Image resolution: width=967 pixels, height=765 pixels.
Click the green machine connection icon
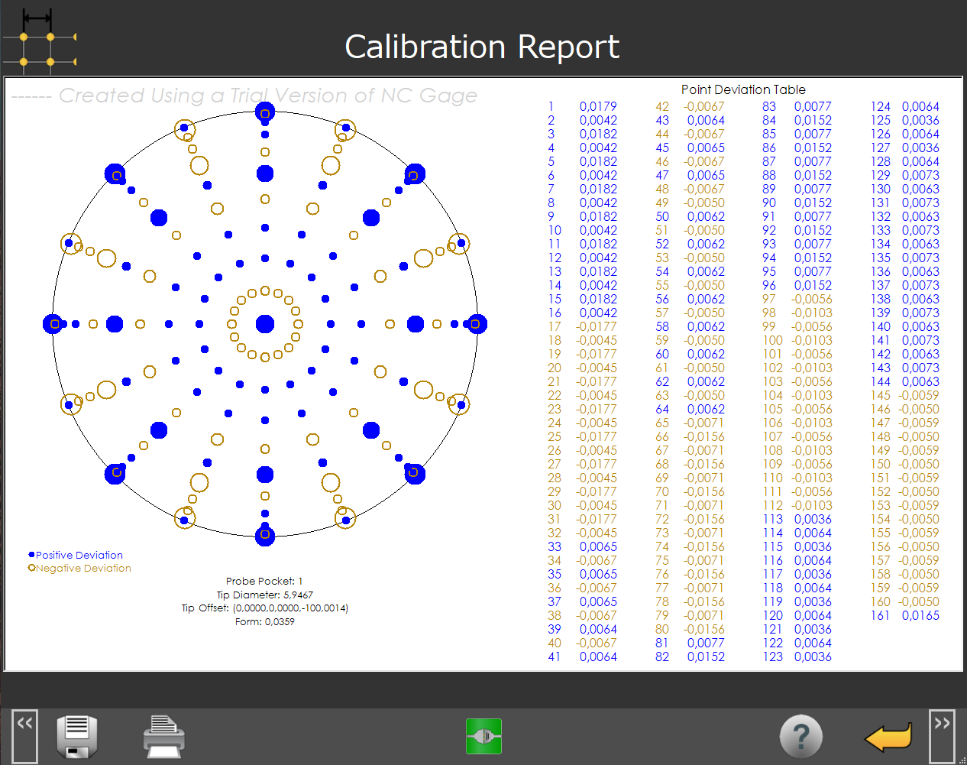483,737
